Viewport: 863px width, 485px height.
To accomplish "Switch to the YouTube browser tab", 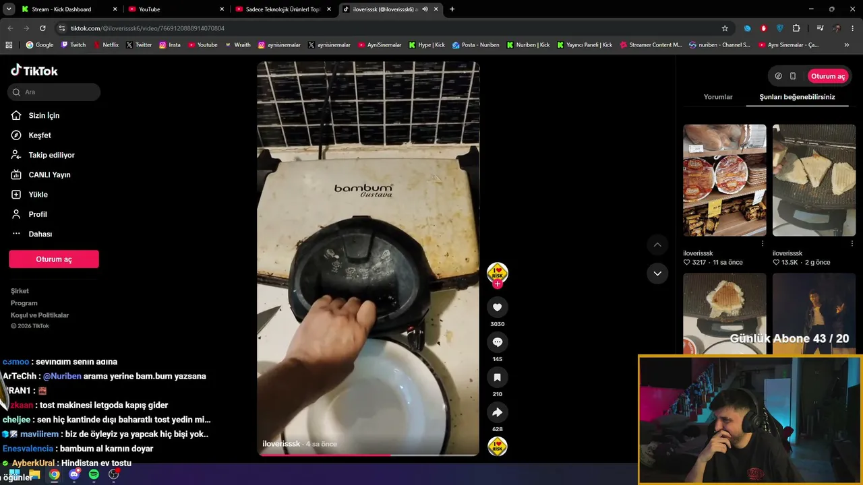I will coord(177,9).
